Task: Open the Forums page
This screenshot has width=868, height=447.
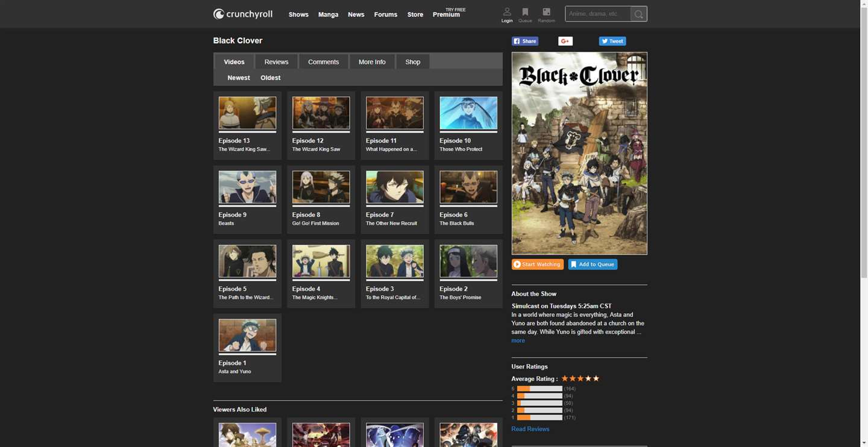Action: 385,14
